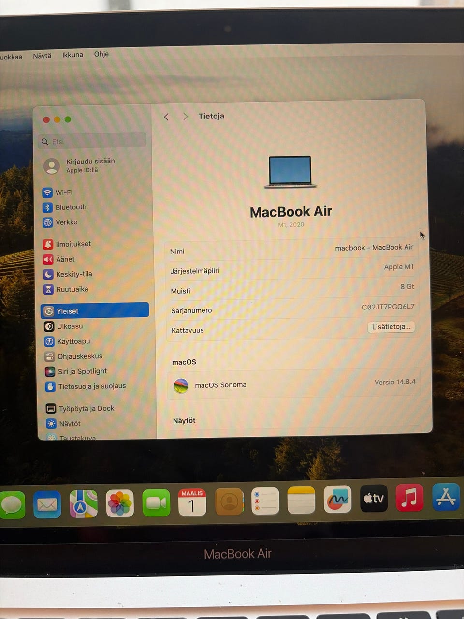The image size is (464, 619).
Task: Go forward with the right chevron
Action: pyautogui.click(x=185, y=117)
